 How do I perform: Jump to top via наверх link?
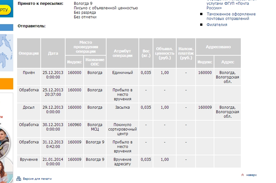[251, 175]
